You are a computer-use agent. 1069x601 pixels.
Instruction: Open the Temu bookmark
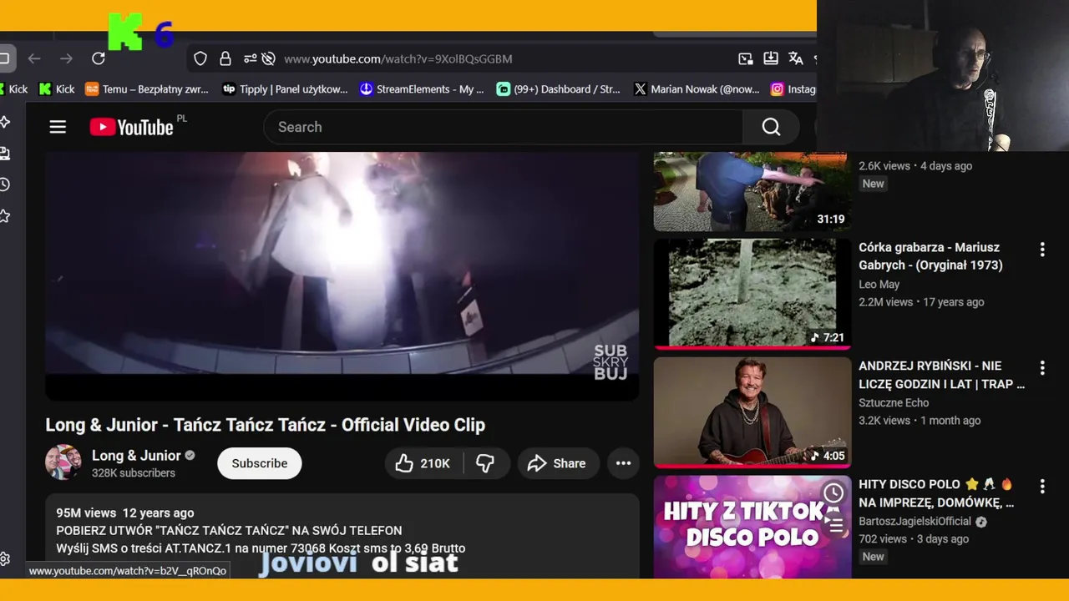click(x=147, y=89)
